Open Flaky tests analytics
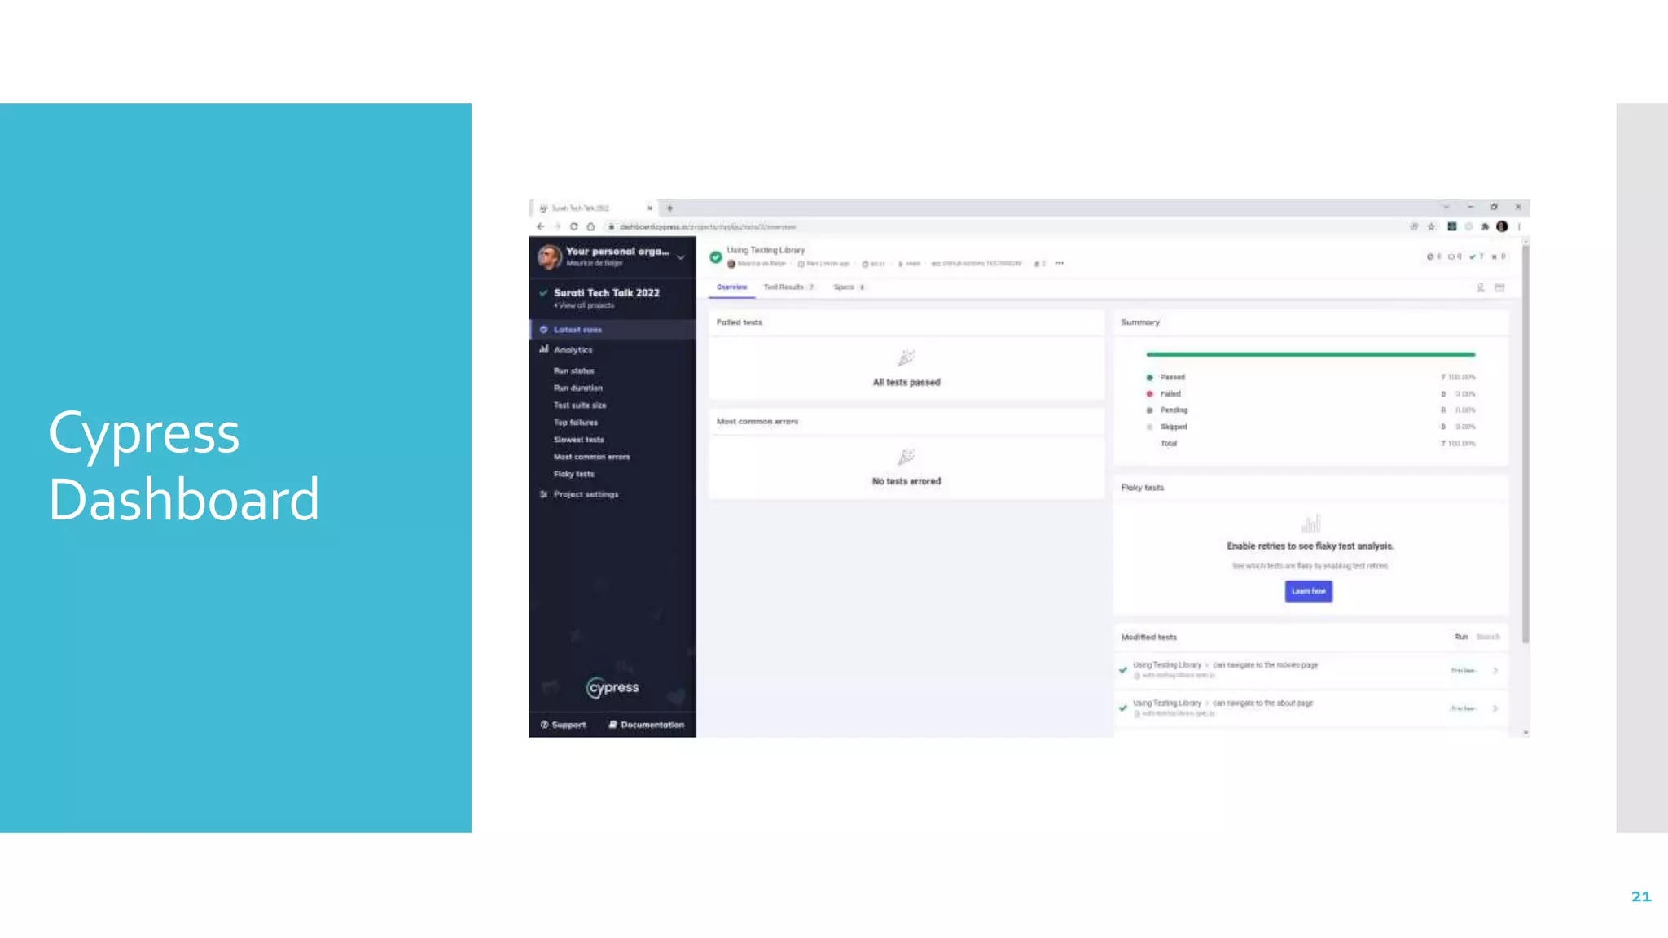The image size is (1668, 938). [x=574, y=474]
